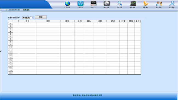Click the small icon beside the welcome message
The image size is (178, 100).
[7, 10]
